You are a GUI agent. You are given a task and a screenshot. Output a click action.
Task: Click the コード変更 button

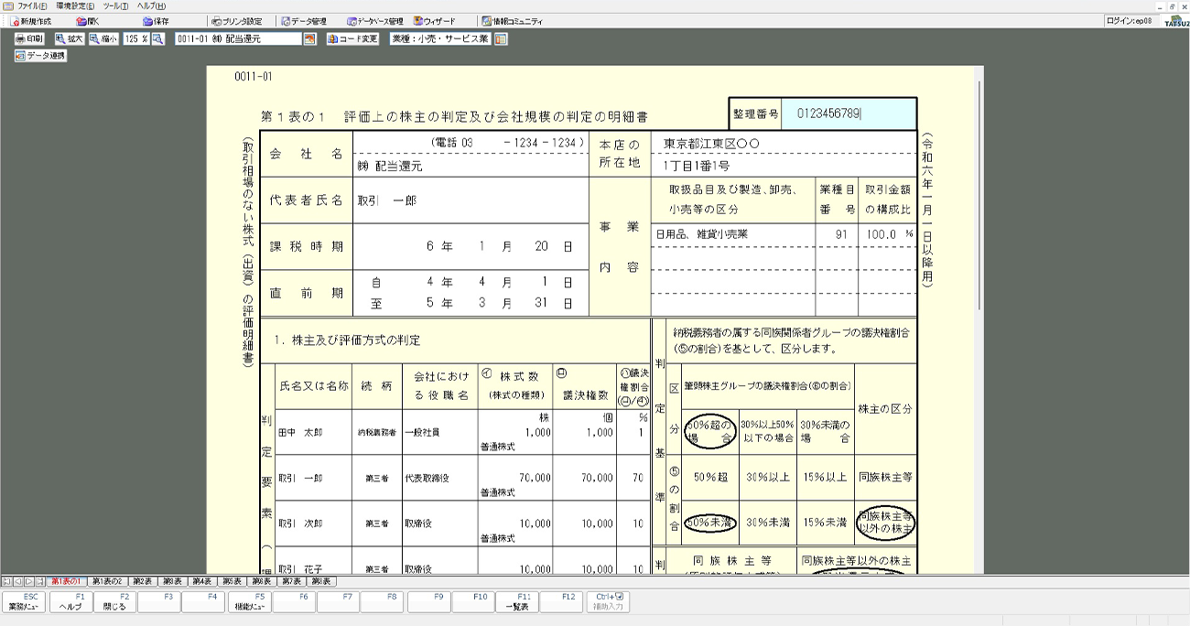(352, 39)
